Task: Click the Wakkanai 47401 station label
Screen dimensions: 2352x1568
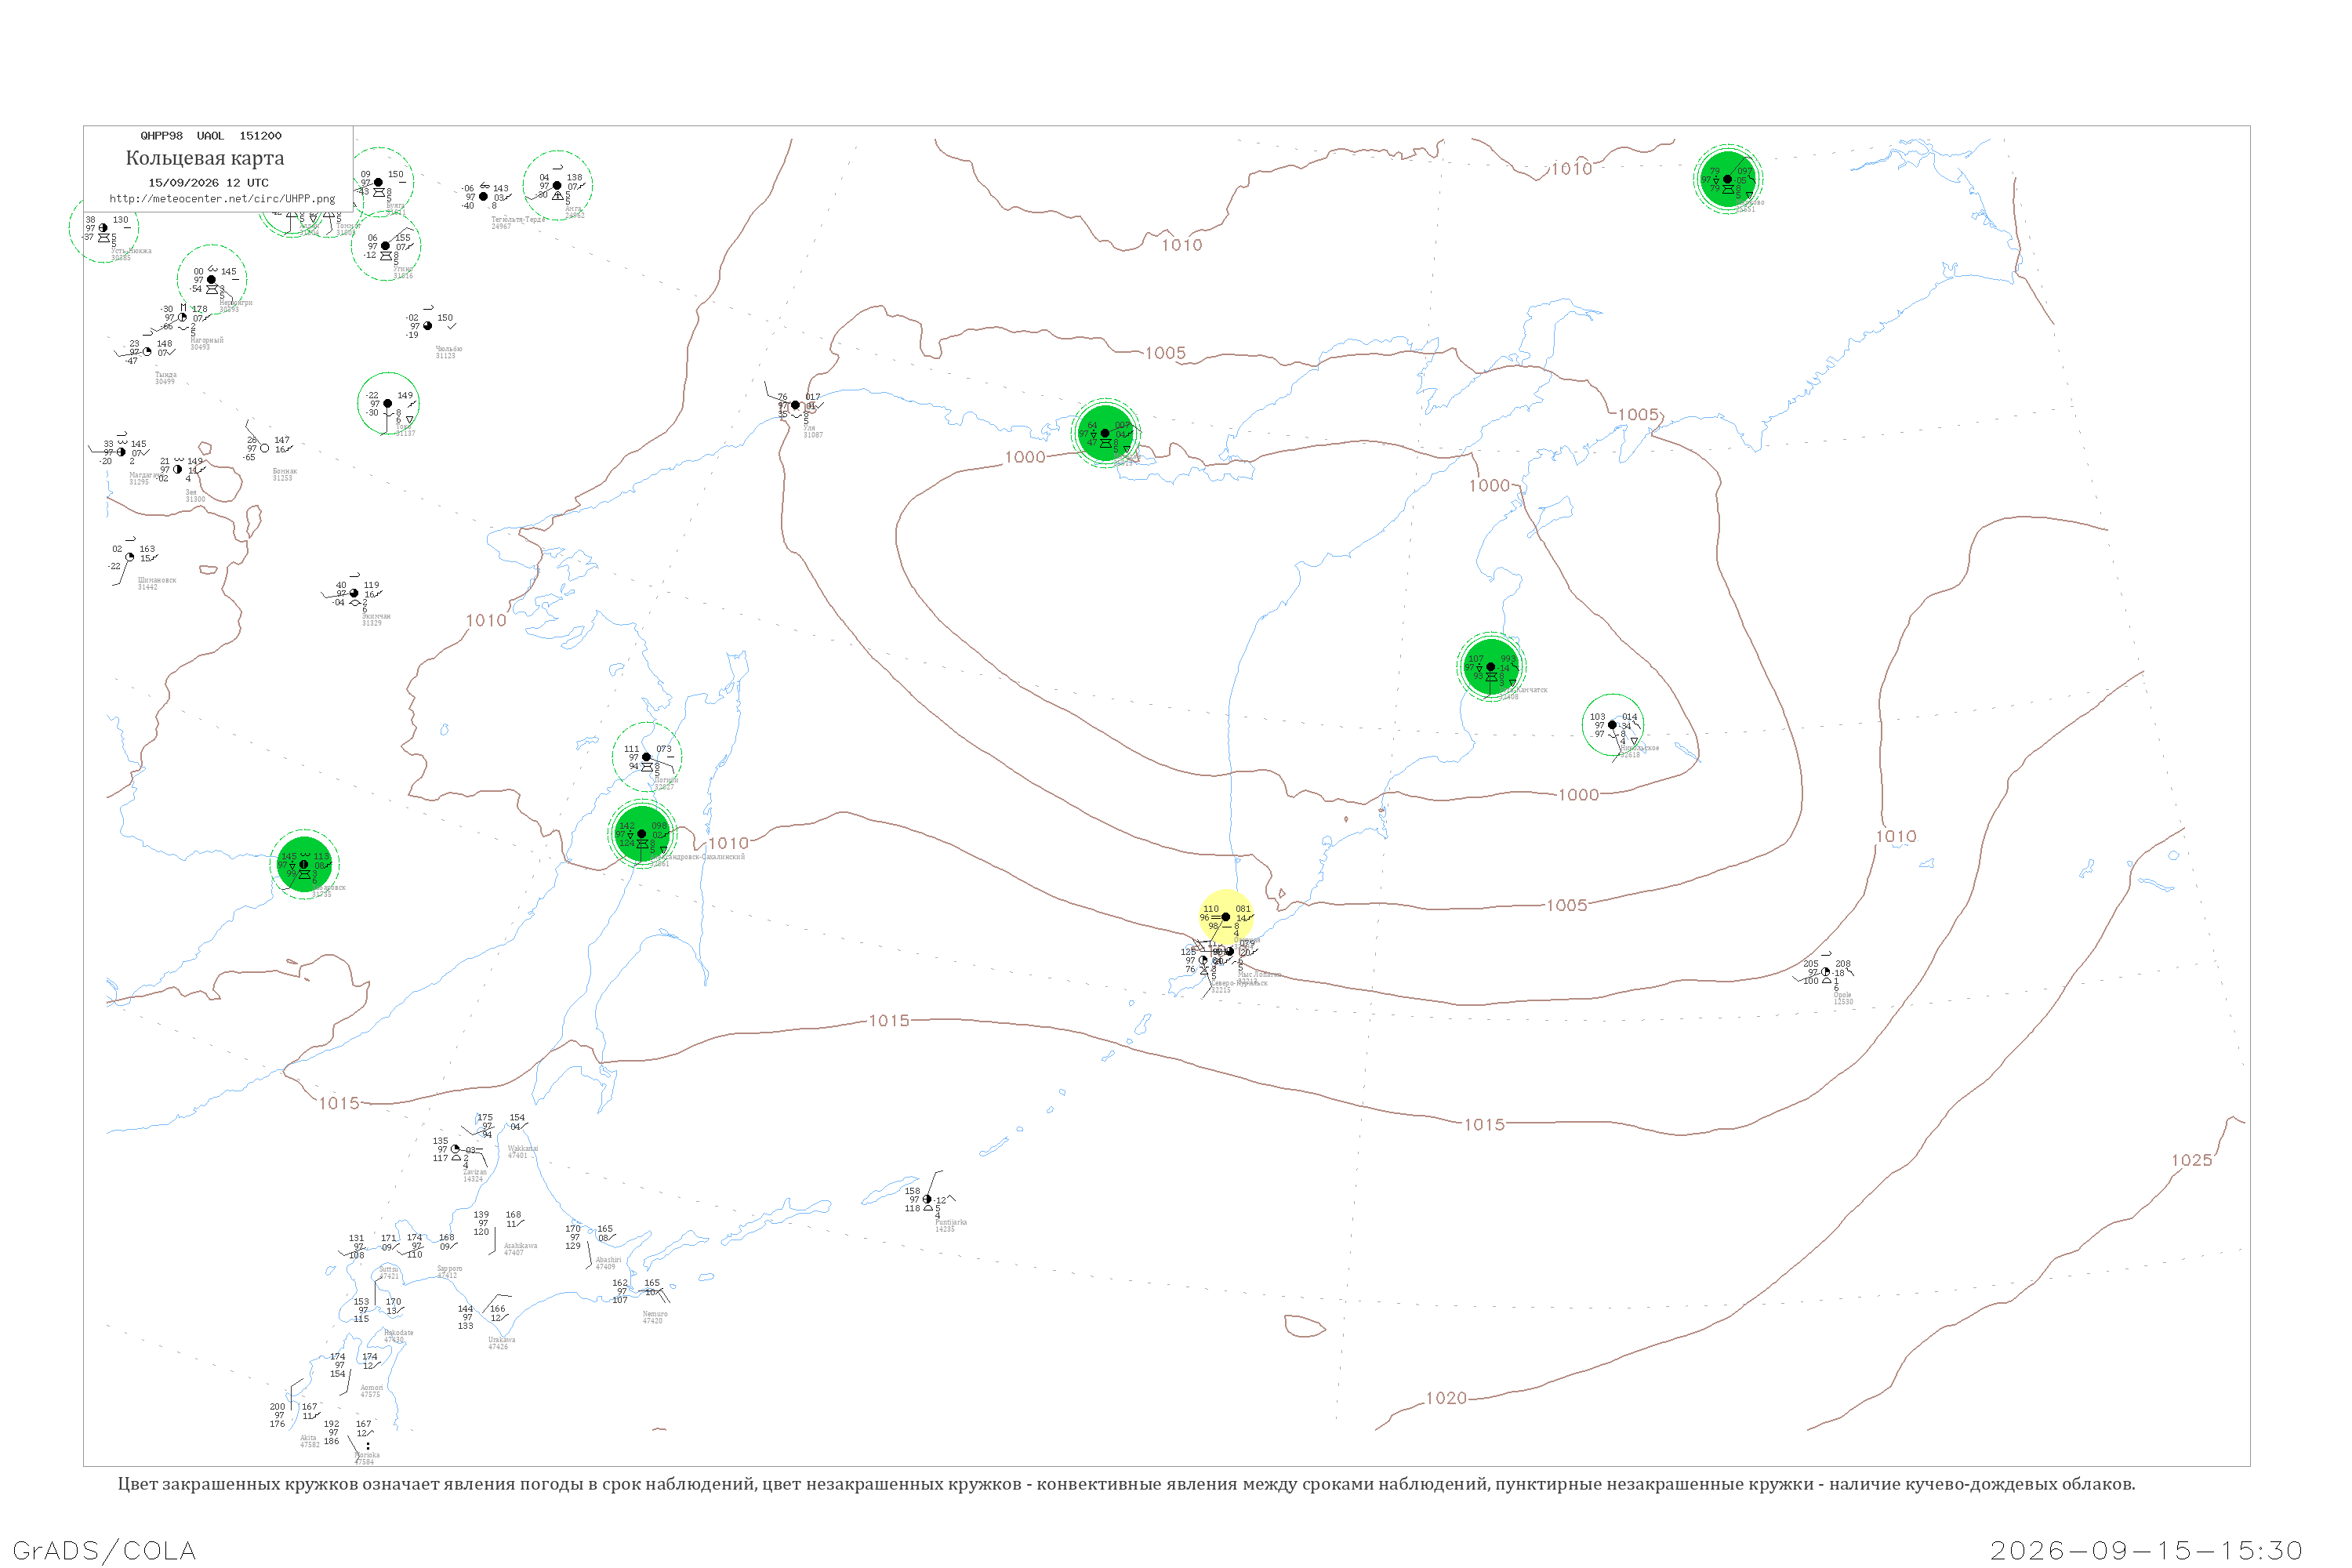Action: 522,1152
